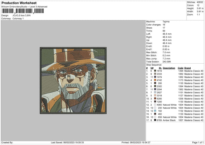205x145 pixels.
Task: Click 'Last Saved: 06/02/2023 19:09:33' footer text
Action: 67,143
